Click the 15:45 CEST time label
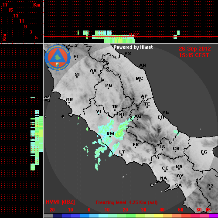 pyautogui.click(x=194, y=55)
